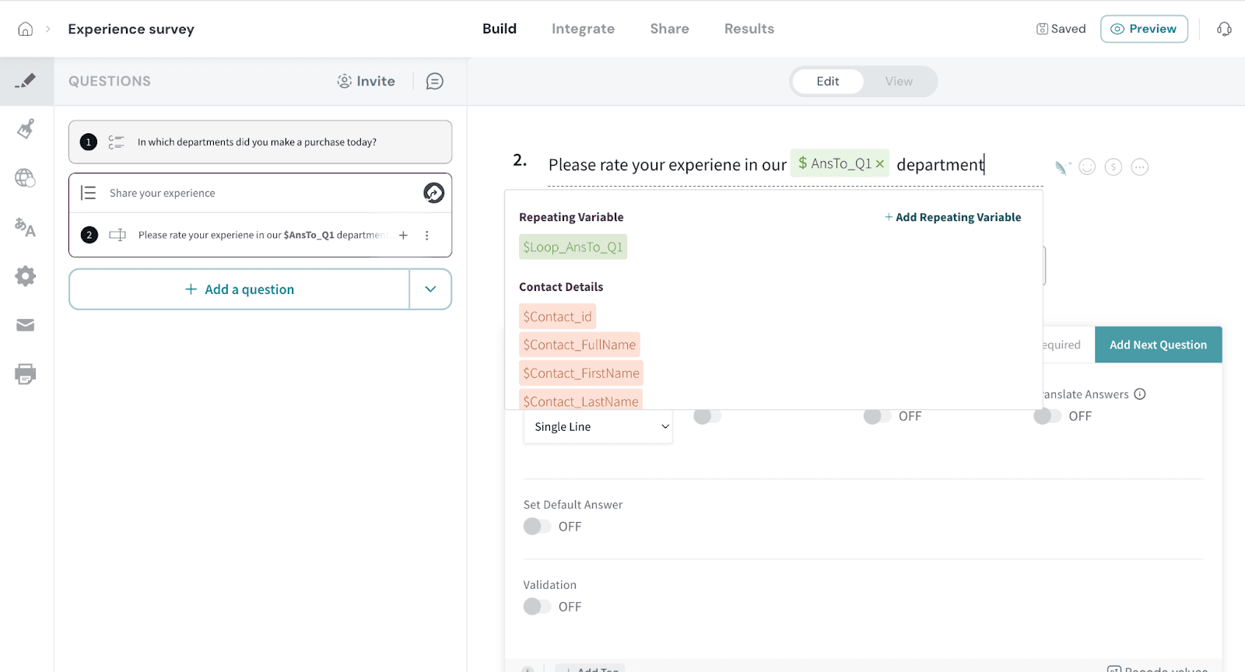Toggle Set Default Answer switch
The height and width of the screenshot is (672, 1245).
[536, 527]
